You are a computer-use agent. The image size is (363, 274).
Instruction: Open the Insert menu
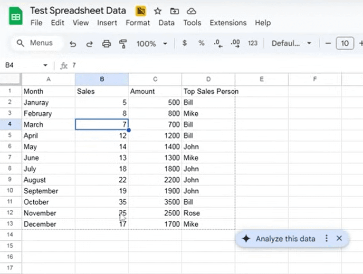pos(107,23)
